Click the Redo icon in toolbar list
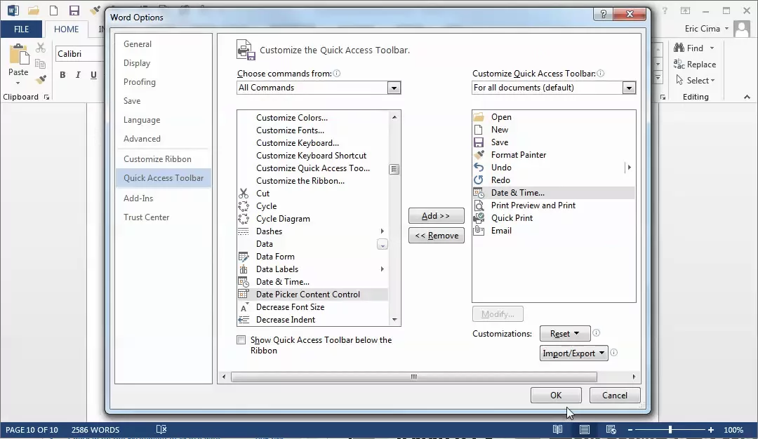The image size is (758, 439). pyautogui.click(x=479, y=180)
